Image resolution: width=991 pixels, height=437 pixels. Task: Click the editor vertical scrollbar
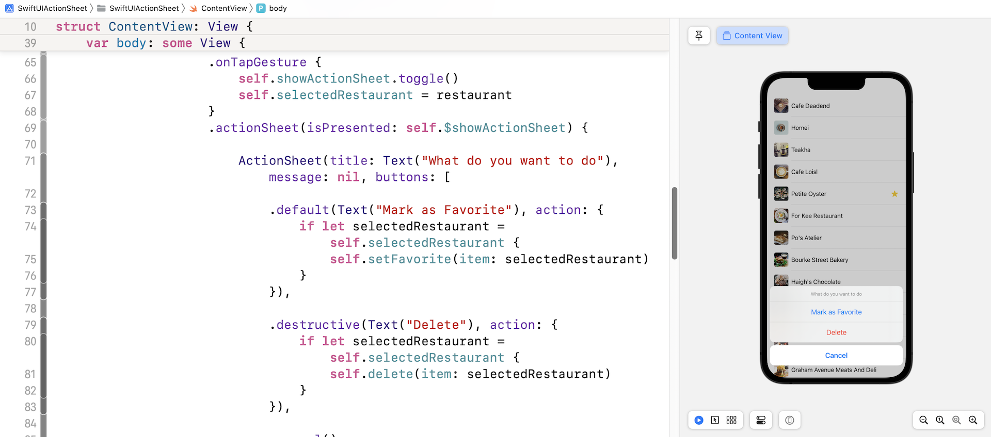[674, 223]
